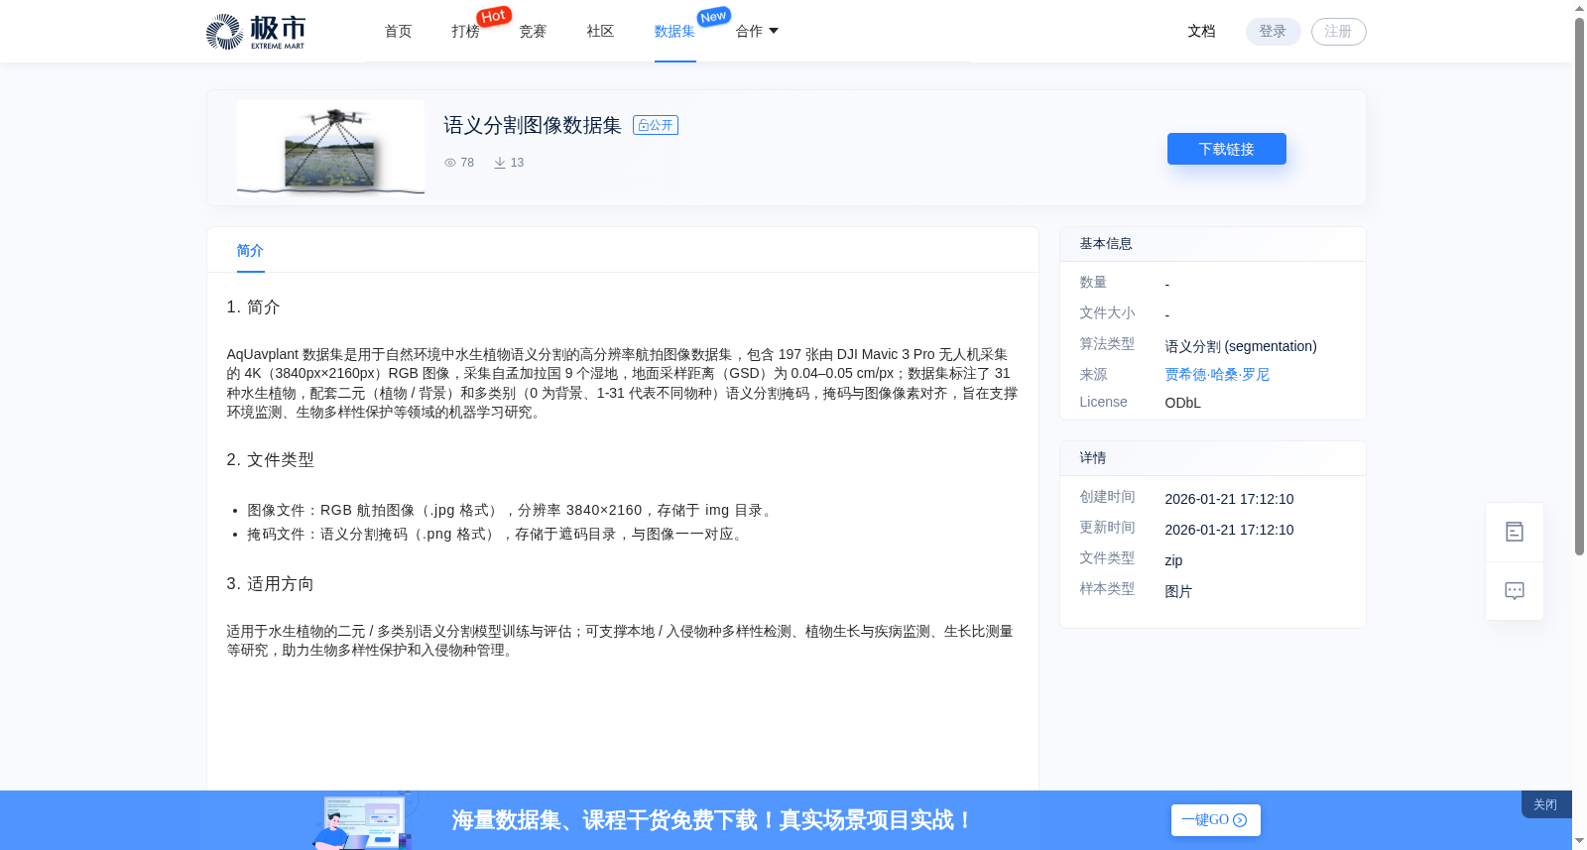The height and width of the screenshot is (850, 1587).
Task: Click the 基本信息 panel header
Action: [x=1213, y=244]
